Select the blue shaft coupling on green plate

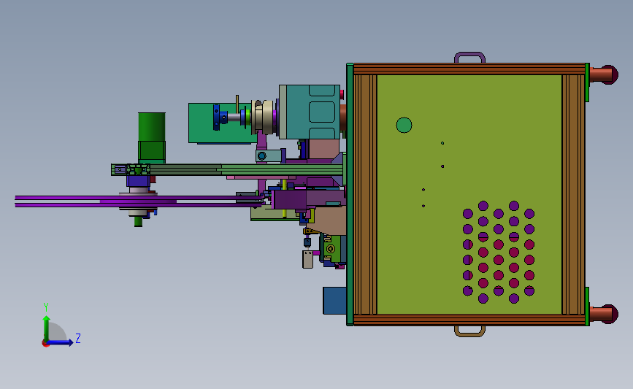[x=220, y=118]
